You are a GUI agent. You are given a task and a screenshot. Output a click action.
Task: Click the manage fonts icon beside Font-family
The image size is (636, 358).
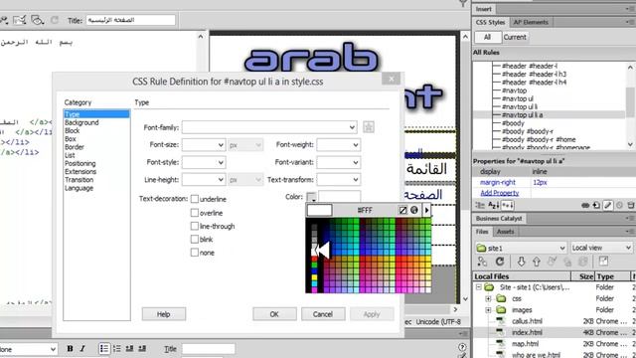pos(369,127)
